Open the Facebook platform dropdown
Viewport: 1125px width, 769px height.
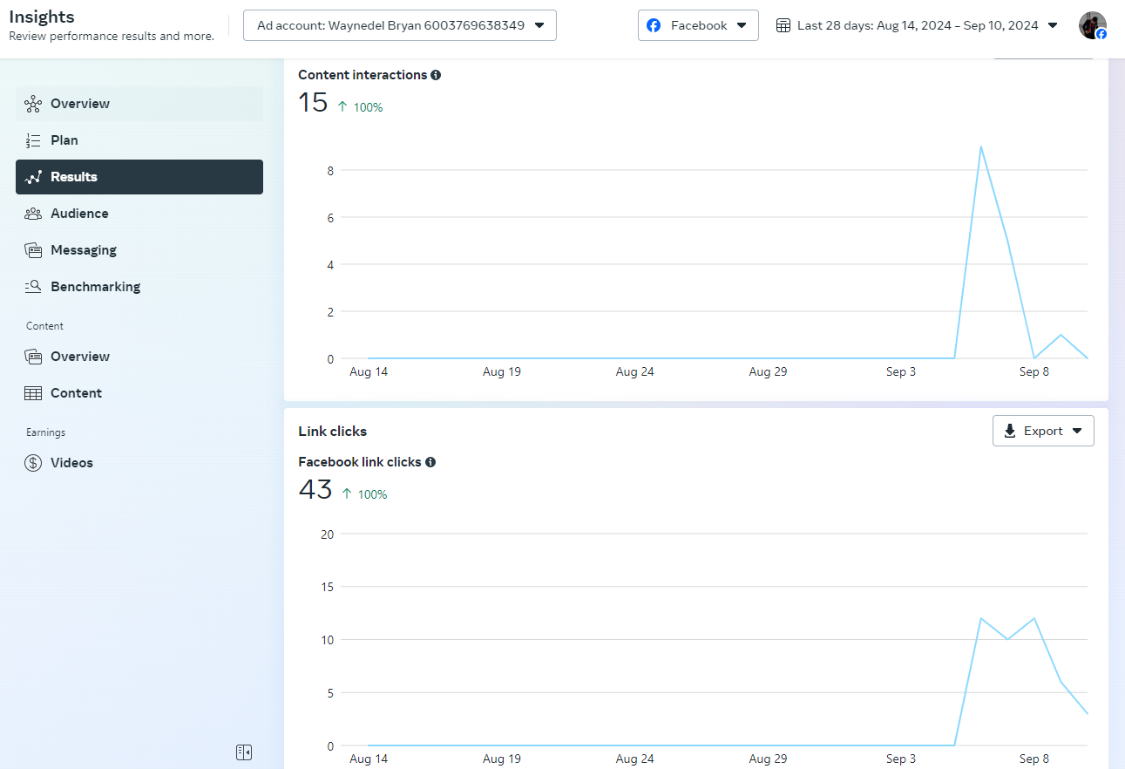click(698, 25)
